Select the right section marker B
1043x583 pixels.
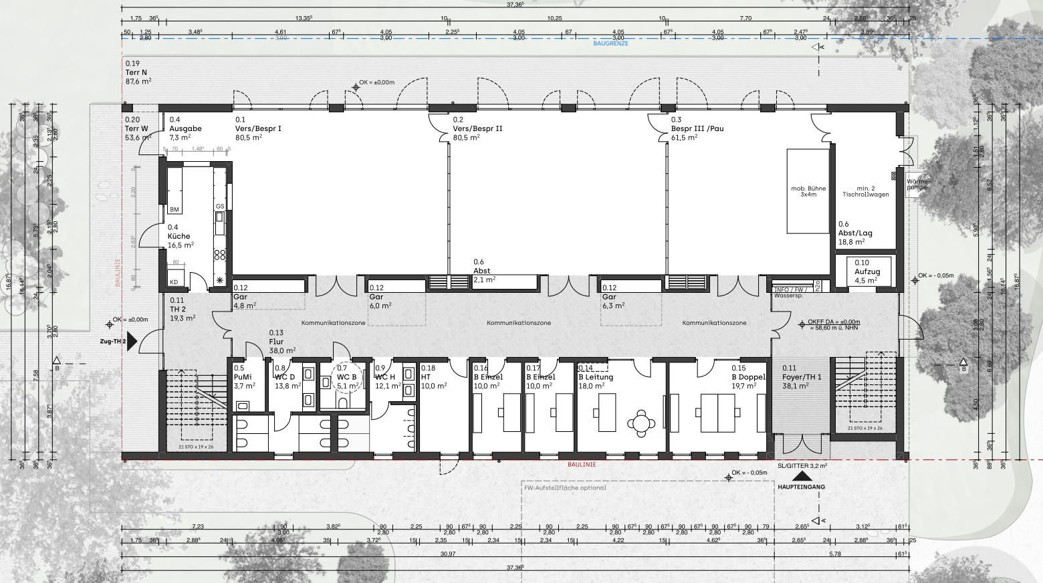click(963, 364)
